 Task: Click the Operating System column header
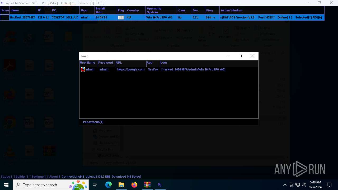161,11
